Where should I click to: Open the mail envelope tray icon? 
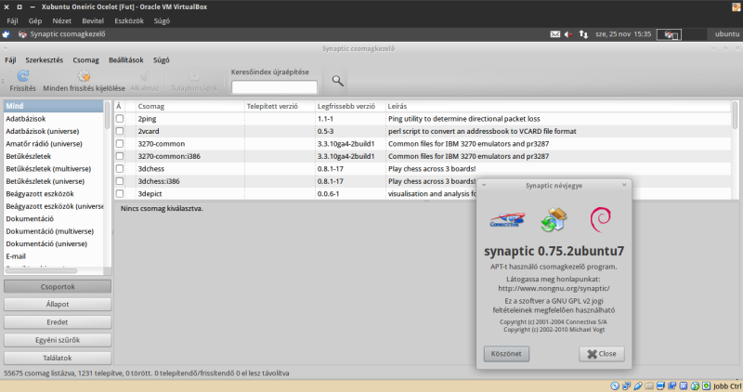[554, 34]
